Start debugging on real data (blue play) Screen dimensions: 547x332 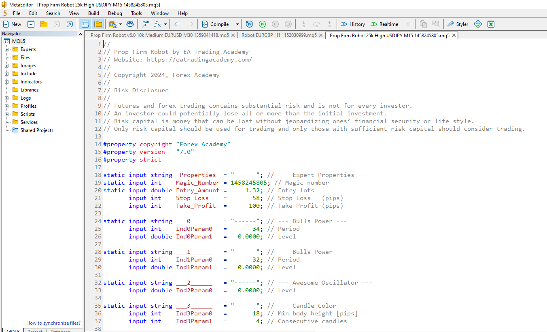(249, 24)
